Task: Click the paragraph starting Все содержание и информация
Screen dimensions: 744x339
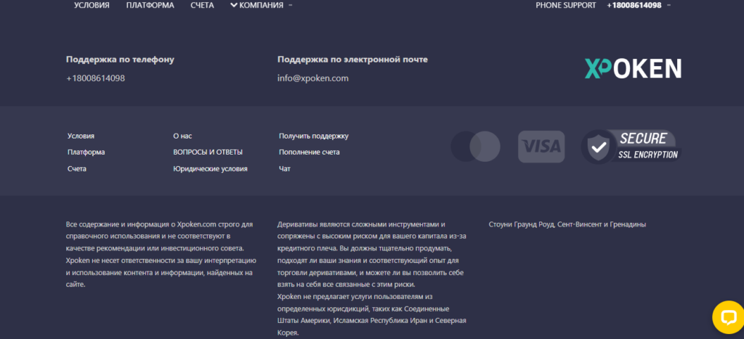Action: [x=161, y=254]
